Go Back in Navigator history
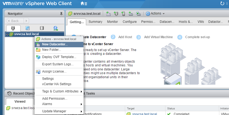This screenshot has width=229, height=115. pyautogui.click(x=14, y=21)
